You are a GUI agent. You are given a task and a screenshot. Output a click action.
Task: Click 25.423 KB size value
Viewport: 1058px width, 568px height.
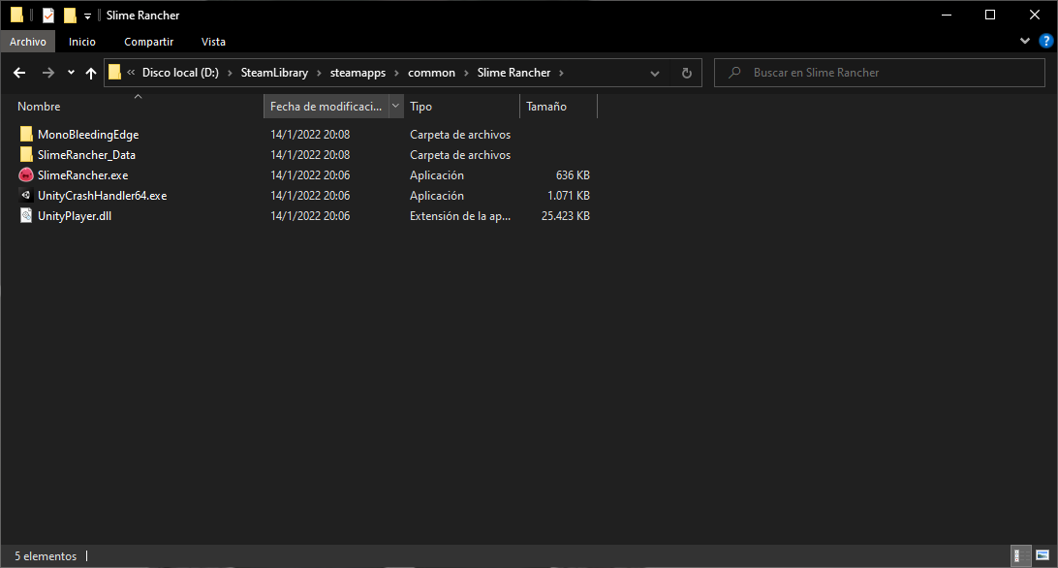566,215
